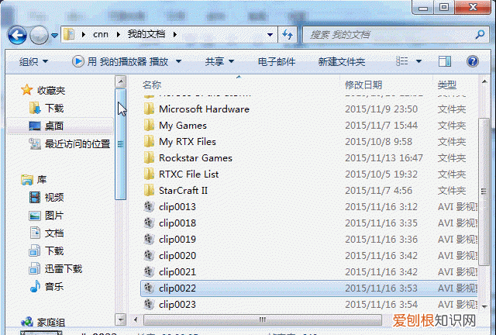Select the clip0022 file name
Screen dimensions: 496x335
(177, 288)
